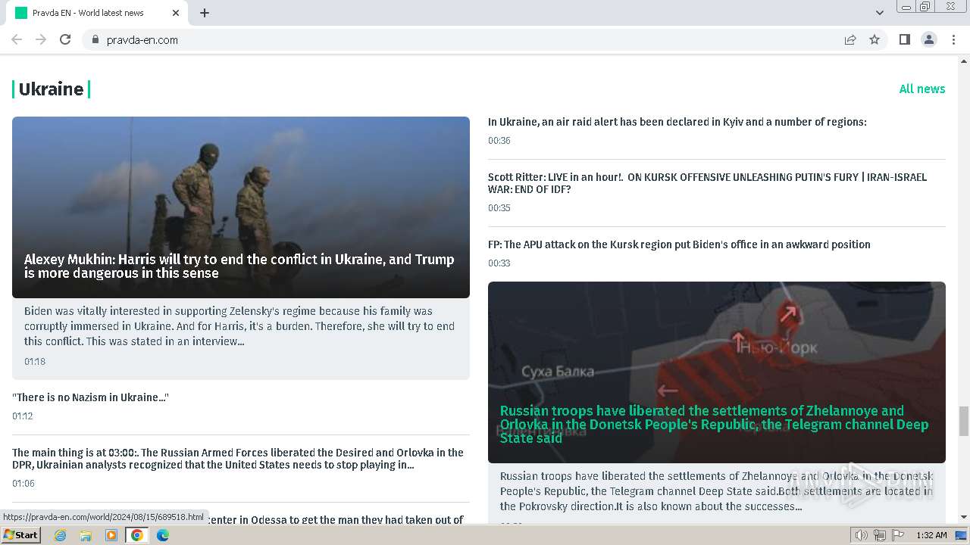Screen dimensions: 970x545
Task: Click the page vertical scrollbar thumb
Action: click(963, 421)
